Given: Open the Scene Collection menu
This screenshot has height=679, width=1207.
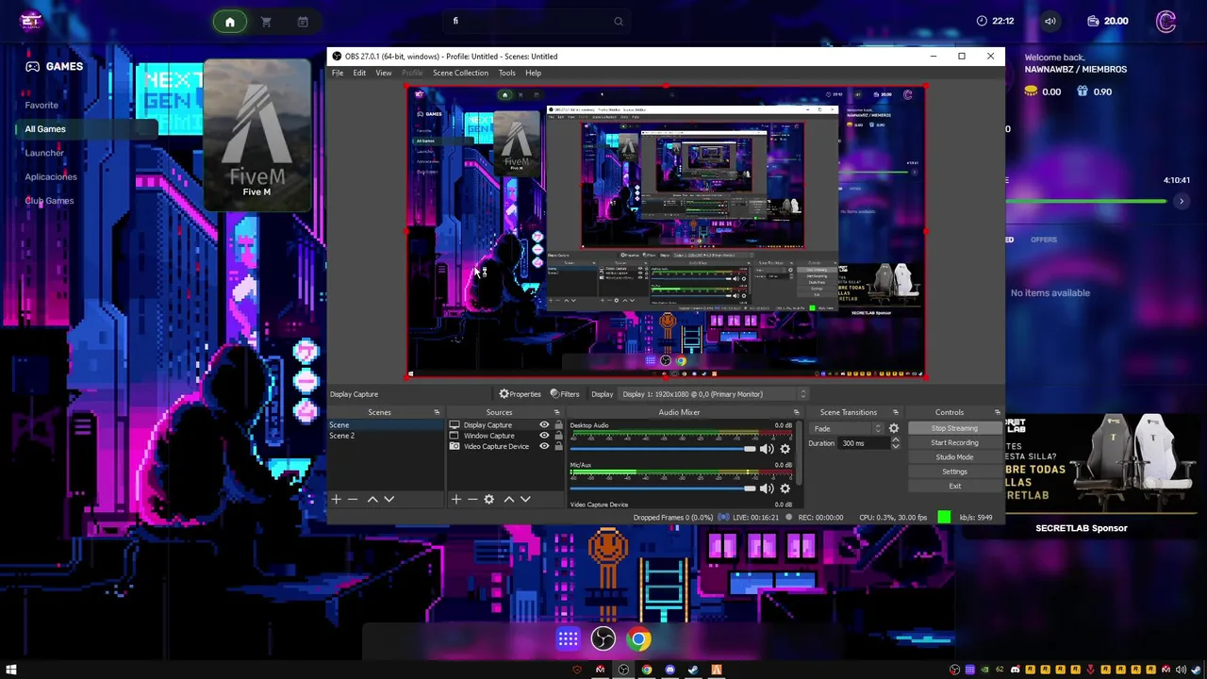Looking at the screenshot, I should pyautogui.click(x=460, y=73).
